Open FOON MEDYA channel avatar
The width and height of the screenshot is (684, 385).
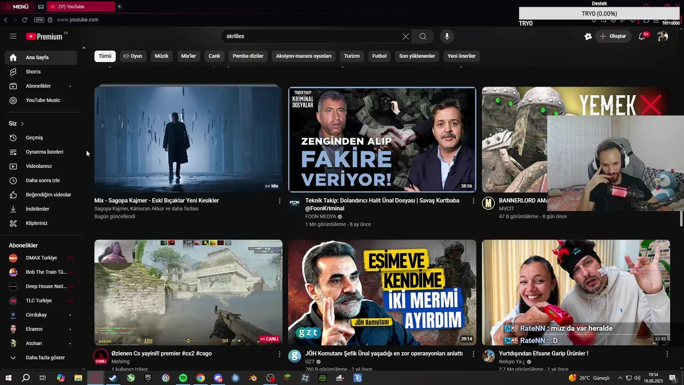[294, 203]
